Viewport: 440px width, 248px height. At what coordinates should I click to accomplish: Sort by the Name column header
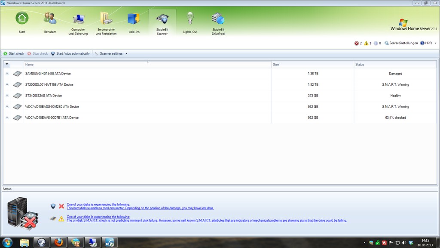coord(148,65)
